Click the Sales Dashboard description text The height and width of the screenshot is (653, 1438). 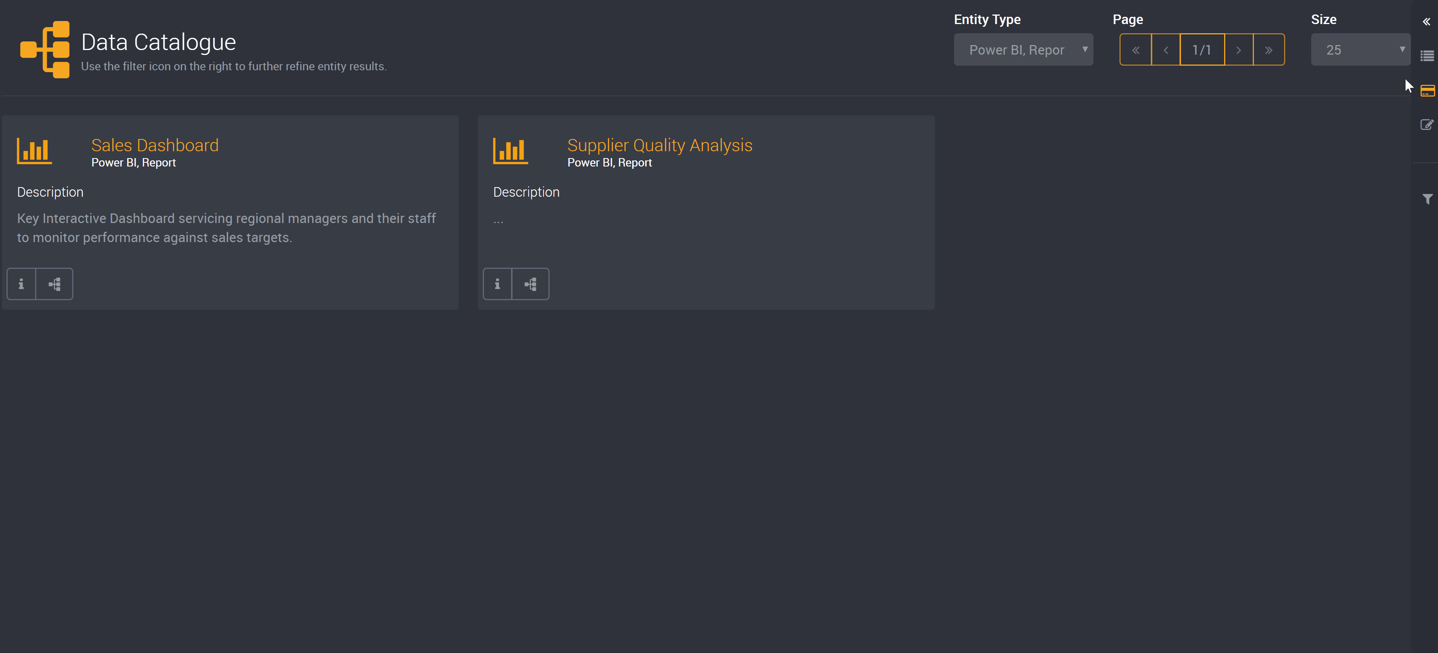226,228
